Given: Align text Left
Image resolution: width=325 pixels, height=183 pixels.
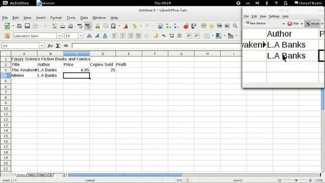Looking at the screenshot, I should 115,36.
